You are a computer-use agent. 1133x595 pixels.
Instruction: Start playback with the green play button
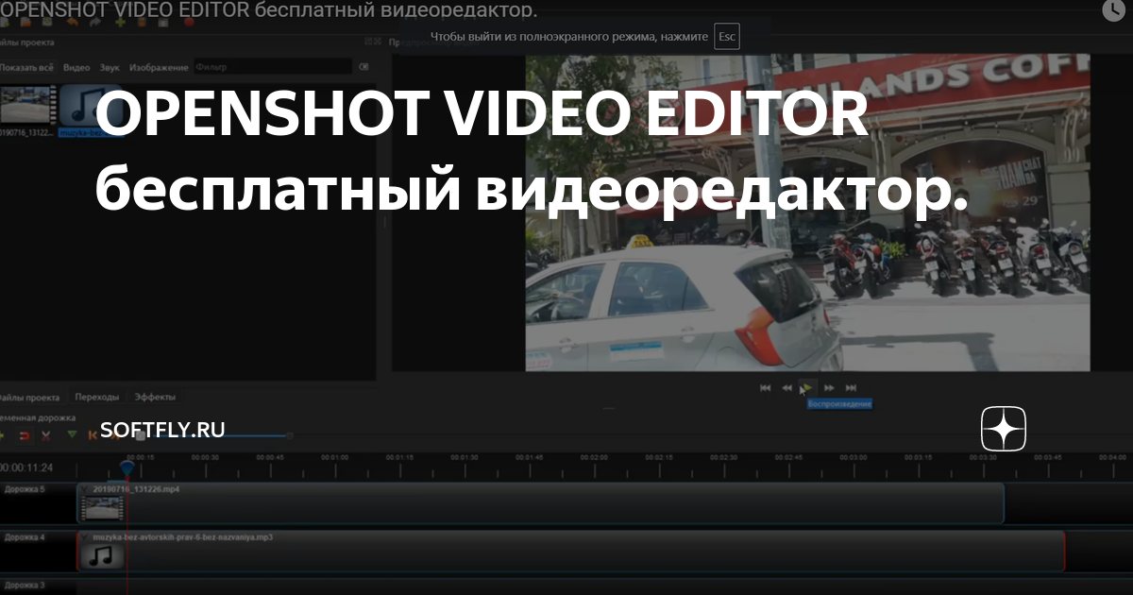point(806,387)
